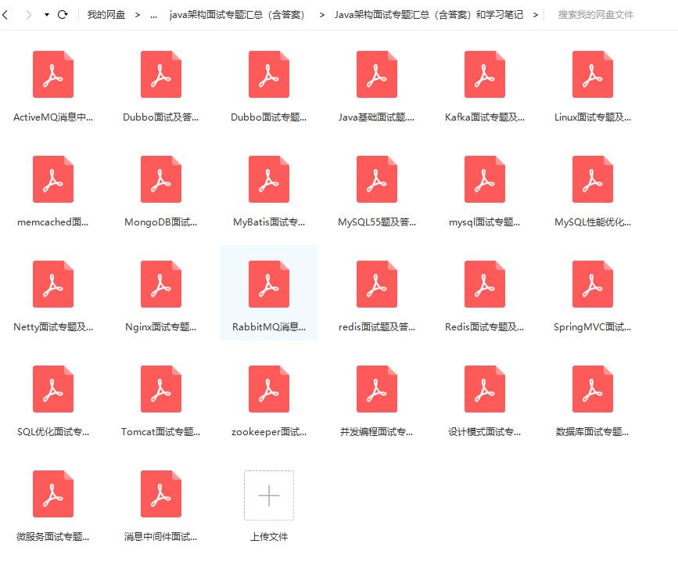Open the navigation history dropdown arrow

click(46, 15)
